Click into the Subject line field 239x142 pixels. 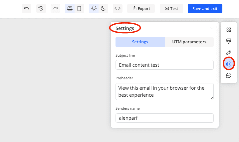point(164,65)
